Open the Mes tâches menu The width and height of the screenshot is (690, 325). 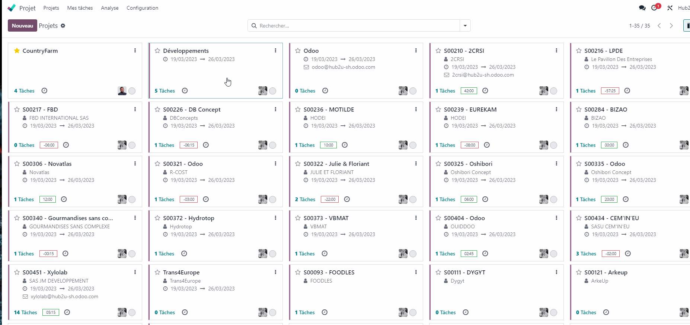tap(80, 8)
